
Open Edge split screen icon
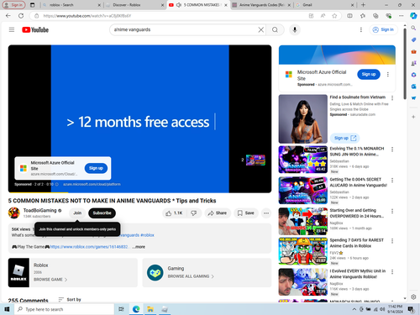point(349,16)
